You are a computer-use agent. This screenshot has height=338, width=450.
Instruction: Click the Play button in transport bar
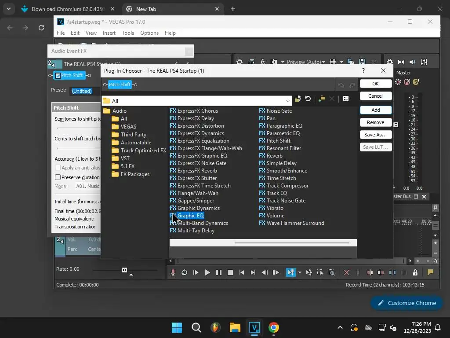(x=207, y=272)
